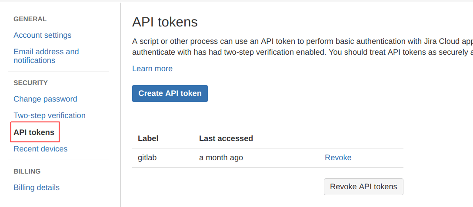The image size is (473, 207).
Task: Click the 'a month ago' access time
Action: click(x=221, y=158)
